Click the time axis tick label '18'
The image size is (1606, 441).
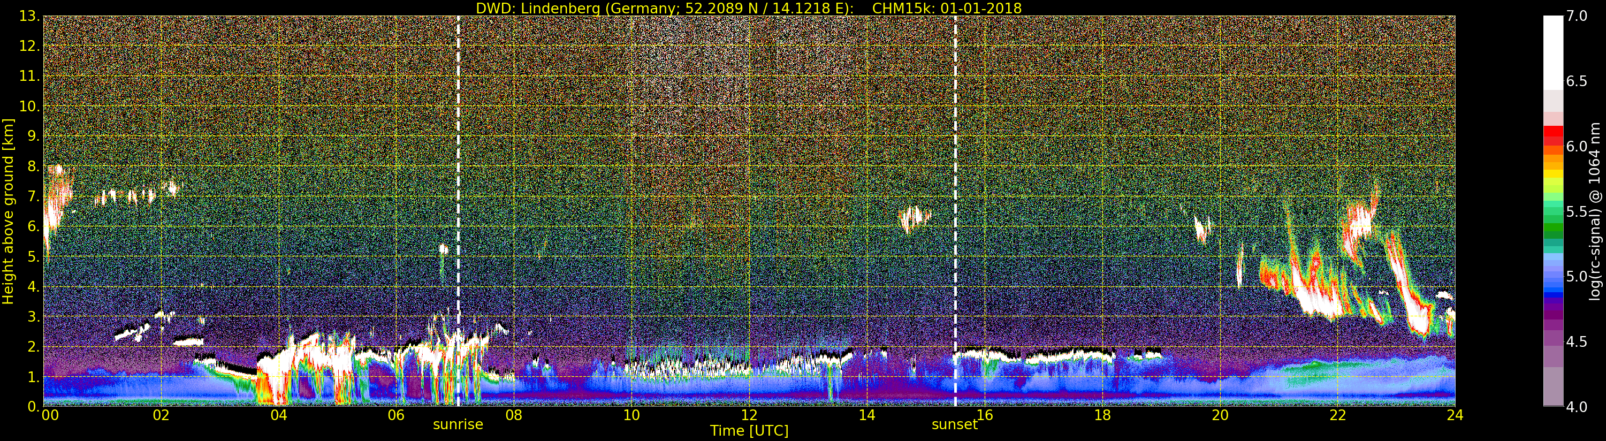tap(1102, 415)
